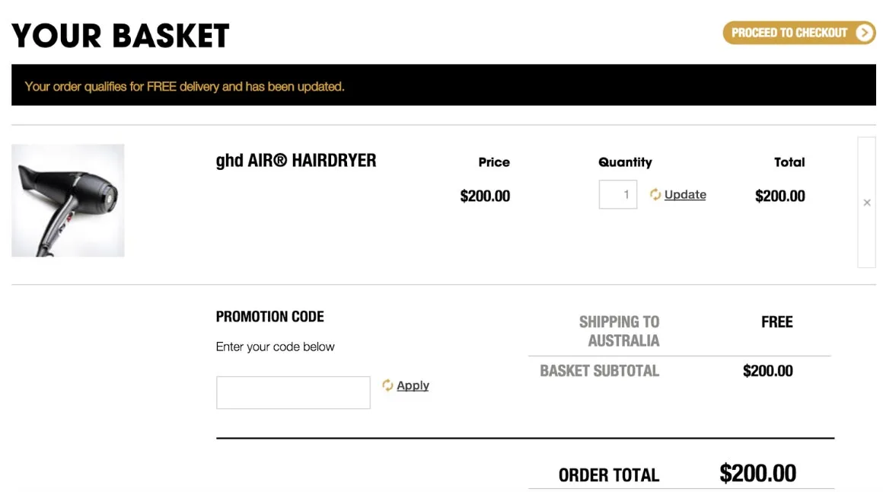Click the refresh icon beside Apply
This screenshot has width=883, height=492.
pyautogui.click(x=387, y=385)
